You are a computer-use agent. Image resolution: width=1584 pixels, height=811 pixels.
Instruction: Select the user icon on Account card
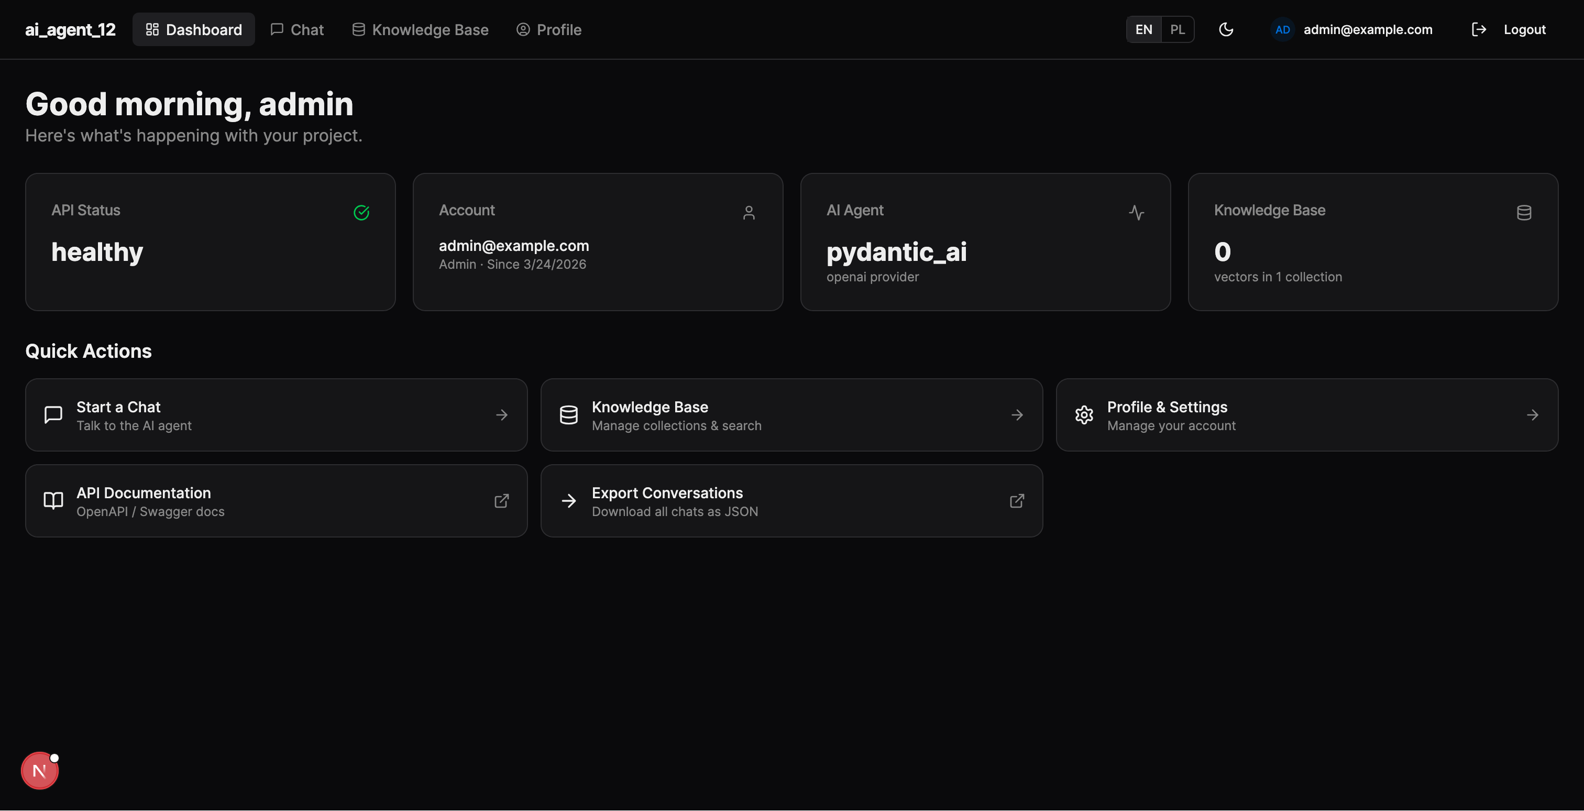(750, 213)
